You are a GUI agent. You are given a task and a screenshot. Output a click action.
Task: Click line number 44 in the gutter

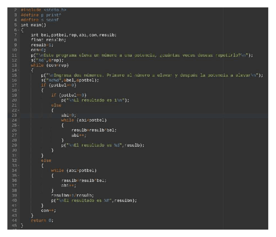pos(15,221)
